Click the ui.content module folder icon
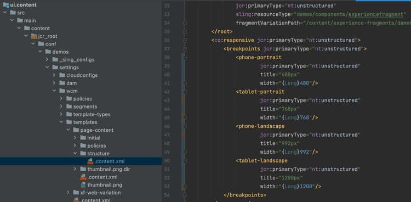The image size is (411, 202). point(6,5)
